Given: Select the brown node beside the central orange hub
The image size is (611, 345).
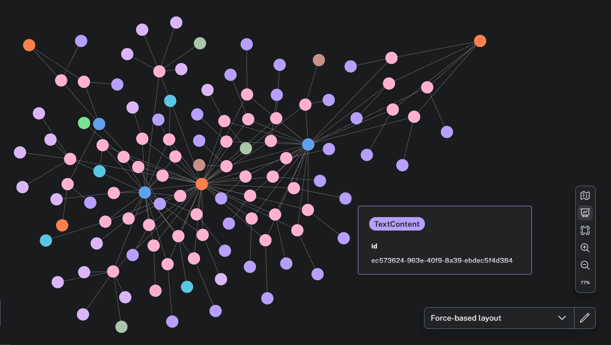Looking at the screenshot, I should click(x=199, y=165).
